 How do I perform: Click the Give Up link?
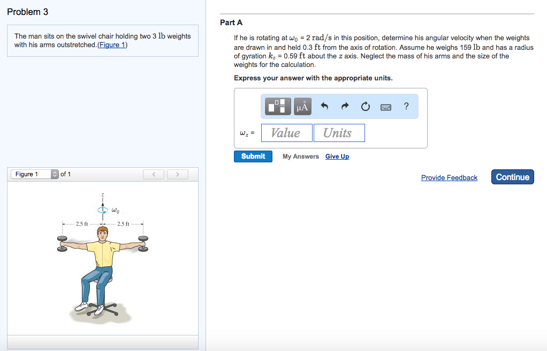(x=337, y=156)
